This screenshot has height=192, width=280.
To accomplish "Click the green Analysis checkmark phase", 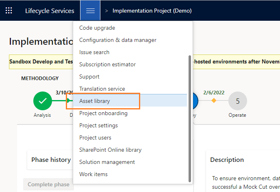I will point(43,101).
